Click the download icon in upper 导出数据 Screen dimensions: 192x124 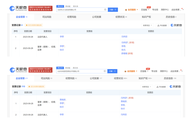tap(158, 25)
